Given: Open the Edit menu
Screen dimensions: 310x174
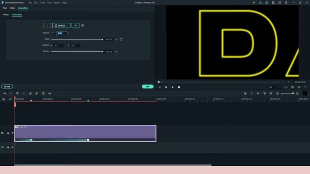Looking at the screenshot, I should pos(35,3).
